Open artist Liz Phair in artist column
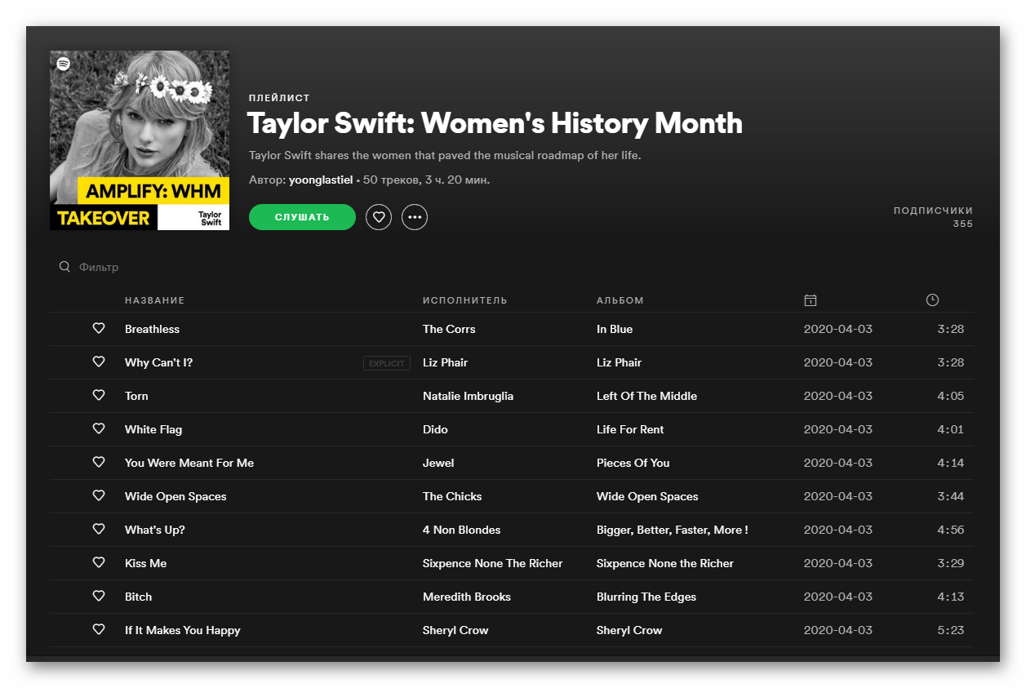 [445, 362]
